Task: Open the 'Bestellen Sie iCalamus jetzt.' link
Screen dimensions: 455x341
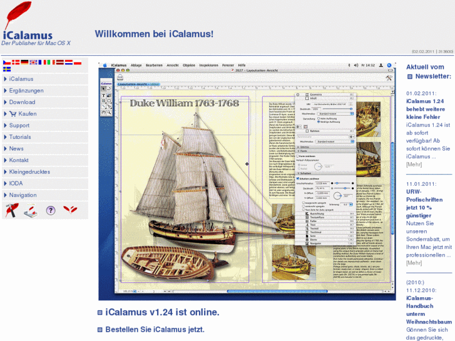Action: point(155,330)
